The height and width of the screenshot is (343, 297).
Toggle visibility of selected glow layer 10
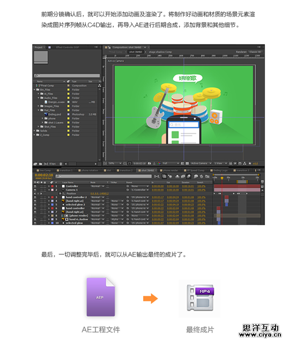click(x=35, y=223)
